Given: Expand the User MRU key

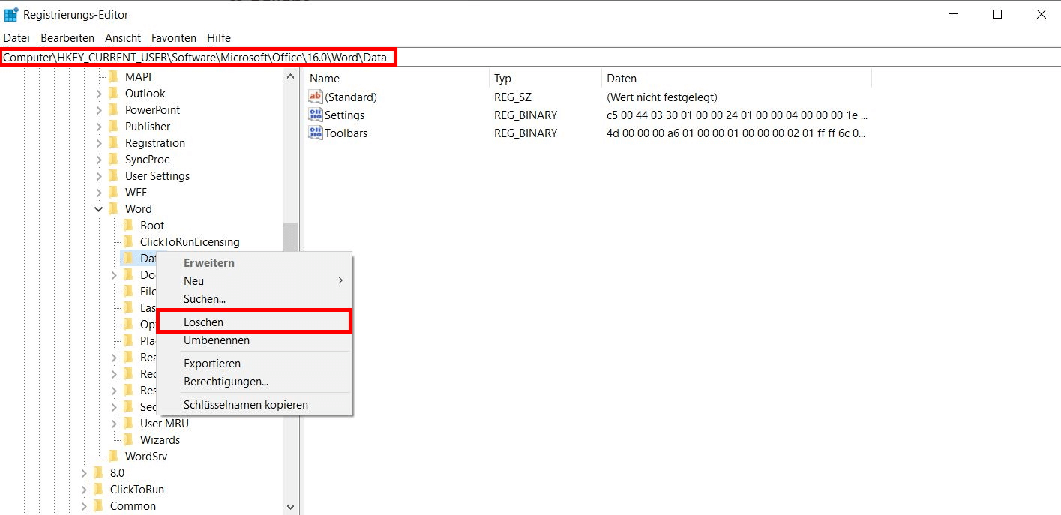Looking at the screenshot, I should tap(114, 424).
